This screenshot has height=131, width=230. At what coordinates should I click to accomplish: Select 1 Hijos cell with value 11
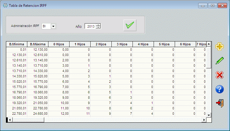(x=80, y=114)
